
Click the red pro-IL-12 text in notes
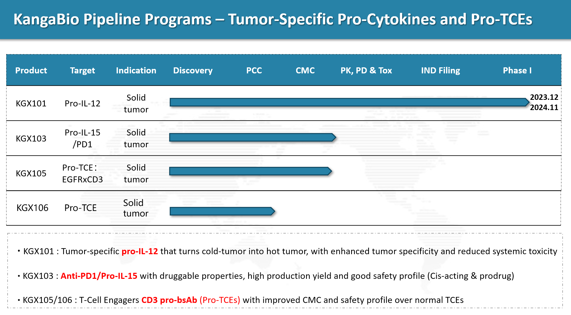(140, 251)
